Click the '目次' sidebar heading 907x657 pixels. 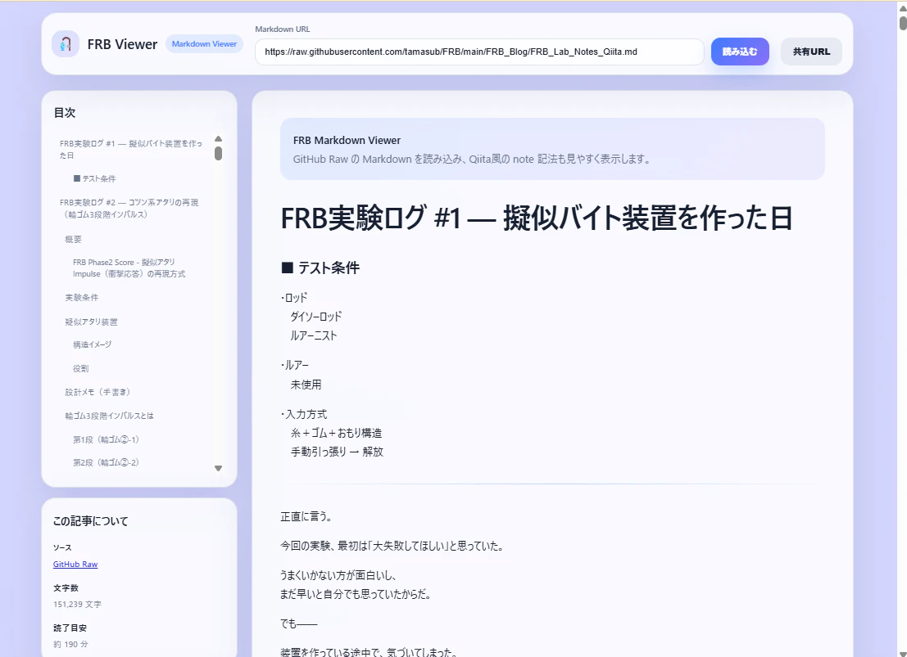pos(65,113)
